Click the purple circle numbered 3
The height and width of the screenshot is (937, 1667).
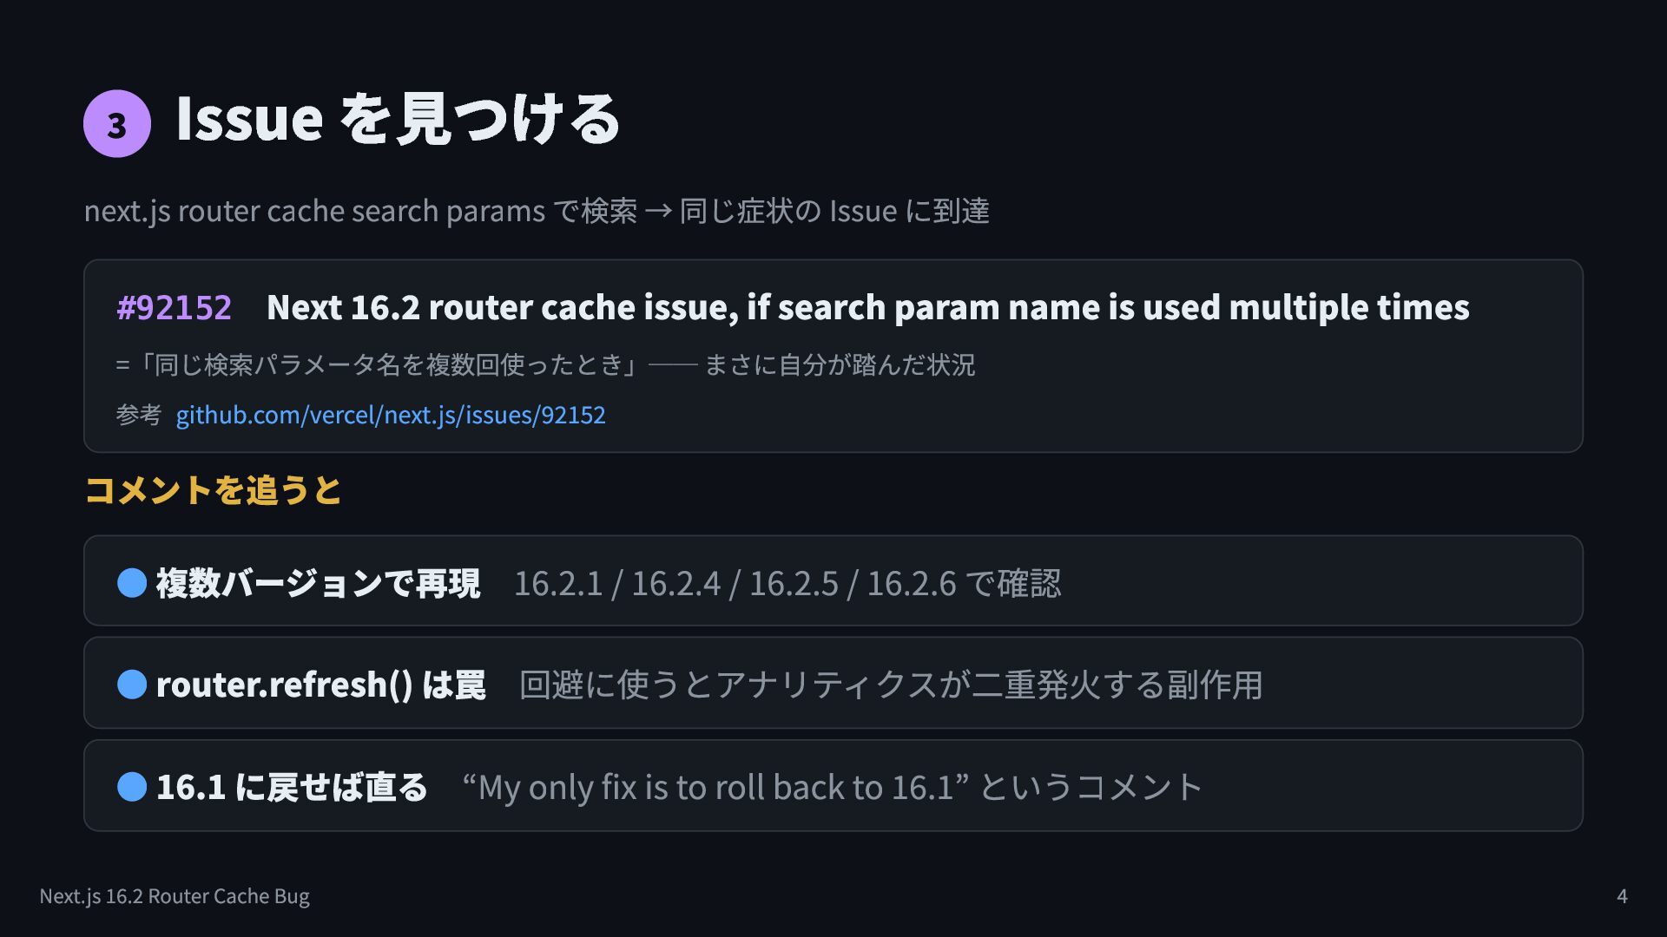117,123
